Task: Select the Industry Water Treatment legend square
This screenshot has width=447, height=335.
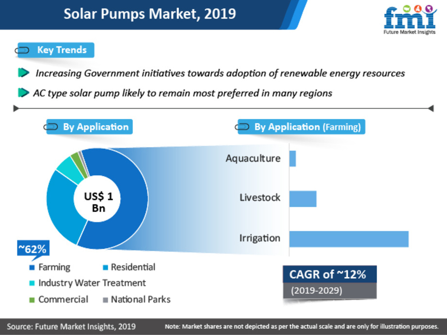Action: point(32,283)
